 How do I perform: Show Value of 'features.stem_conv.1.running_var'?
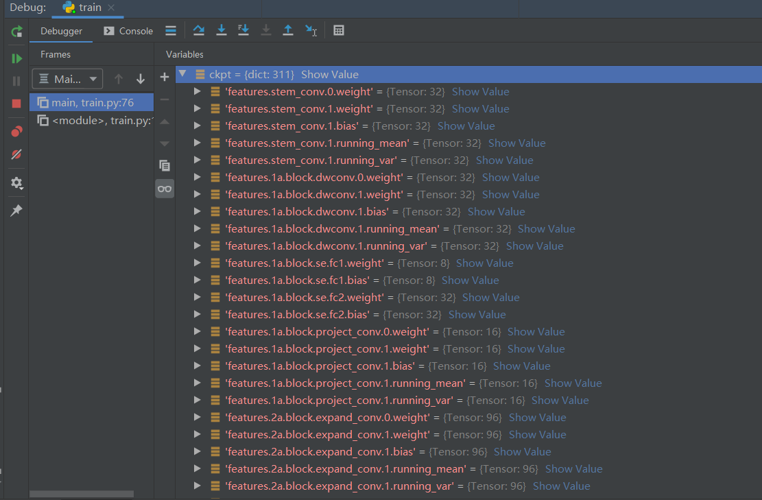click(x=504, y=160)
